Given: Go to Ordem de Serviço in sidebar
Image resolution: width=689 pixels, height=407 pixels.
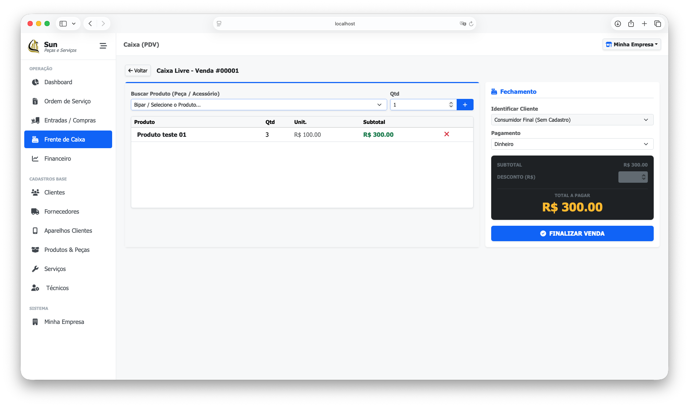Looking at the screenshot, I should click(x=67, y=101).
